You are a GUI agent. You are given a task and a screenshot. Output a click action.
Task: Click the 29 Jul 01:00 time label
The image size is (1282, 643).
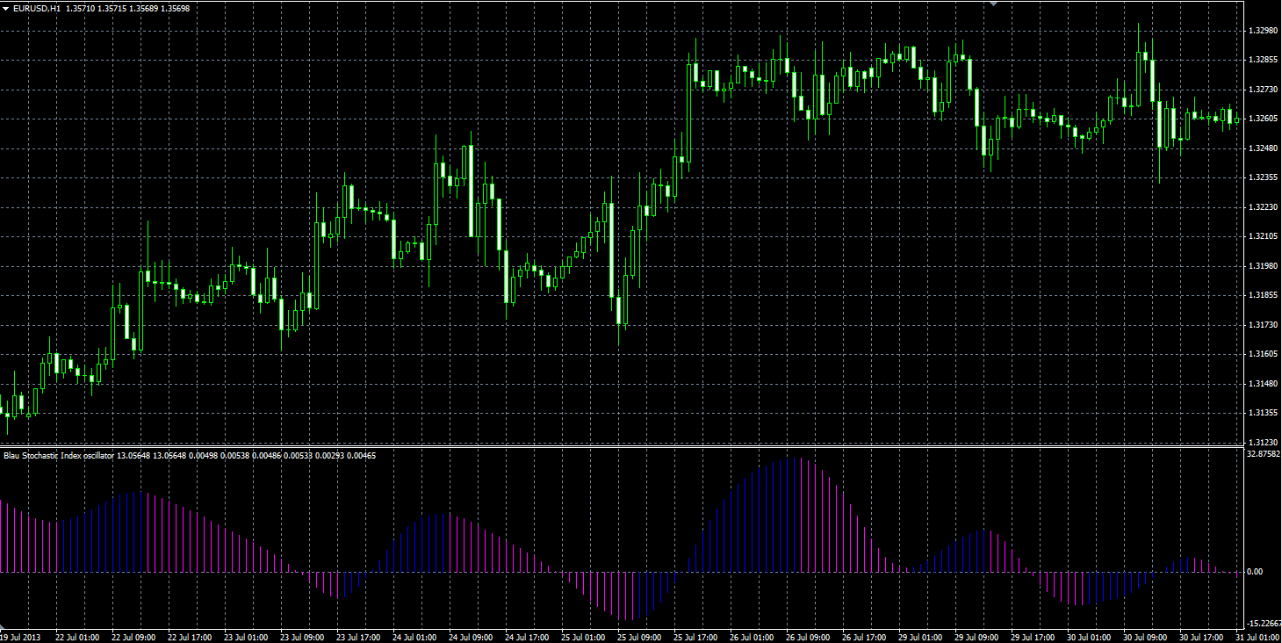coord(920,637)
